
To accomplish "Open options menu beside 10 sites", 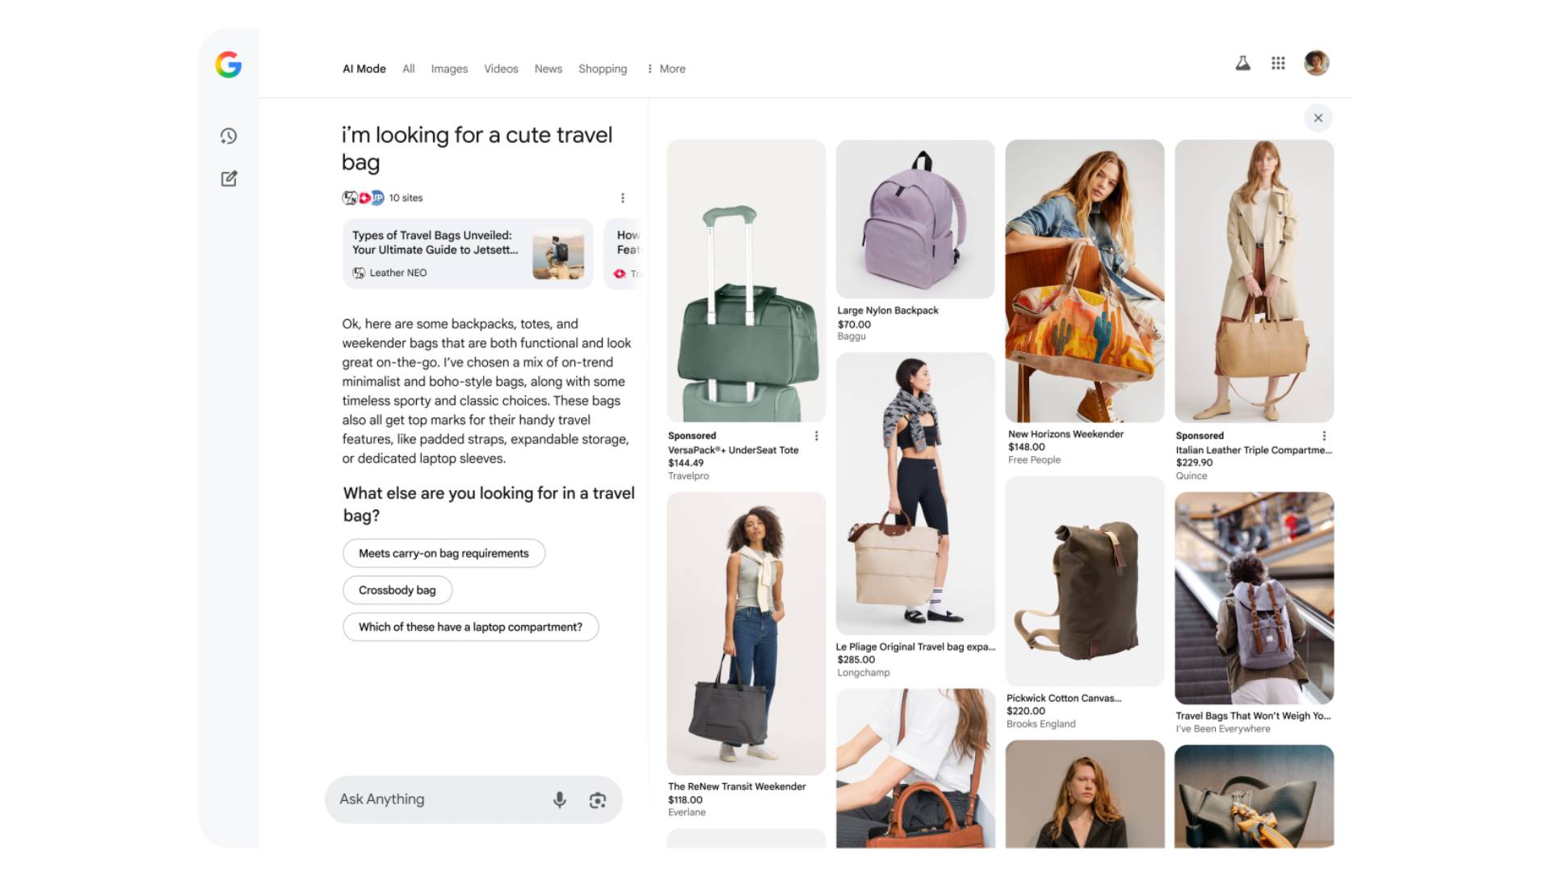I will coord(622,198).
